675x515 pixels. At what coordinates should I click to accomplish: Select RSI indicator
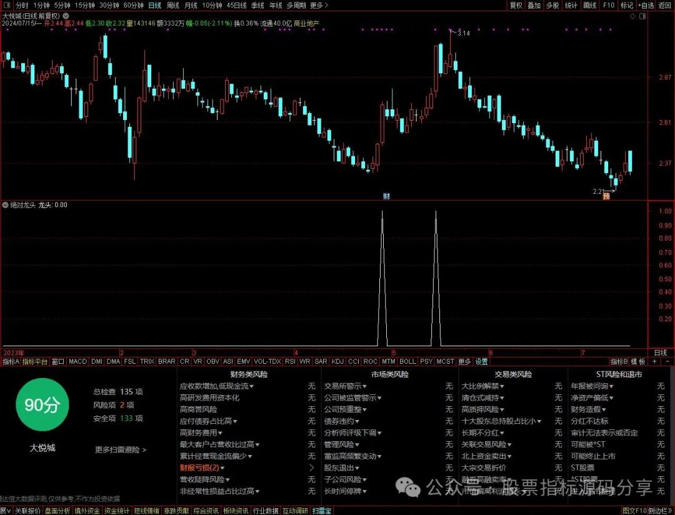pyautogui.click(x=290, y=361)
